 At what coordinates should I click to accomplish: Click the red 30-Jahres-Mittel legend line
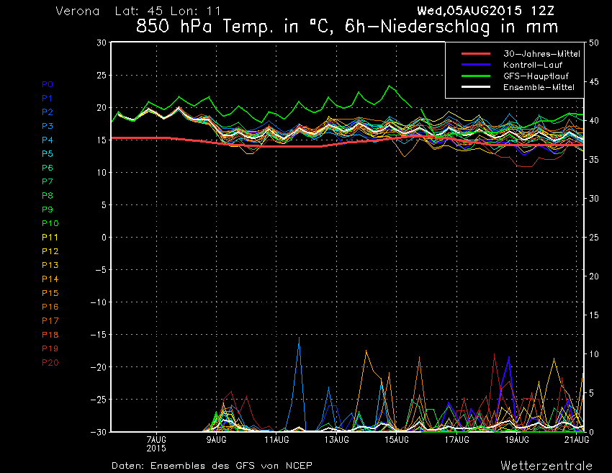[x=476, y=54]
